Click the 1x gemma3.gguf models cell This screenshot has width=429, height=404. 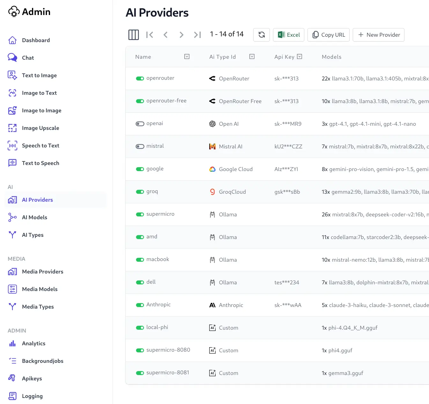pyautogui.click(x=343, y=373)
